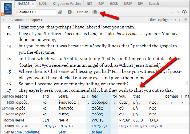
Task: Open the Filter Highlight dropdown
Action: click(x=160, y=20)
